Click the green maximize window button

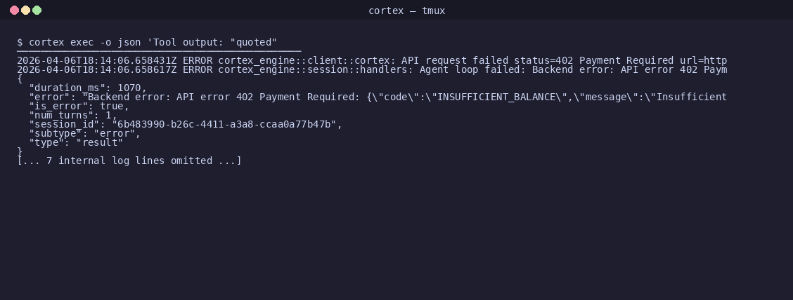pos(37,10)
